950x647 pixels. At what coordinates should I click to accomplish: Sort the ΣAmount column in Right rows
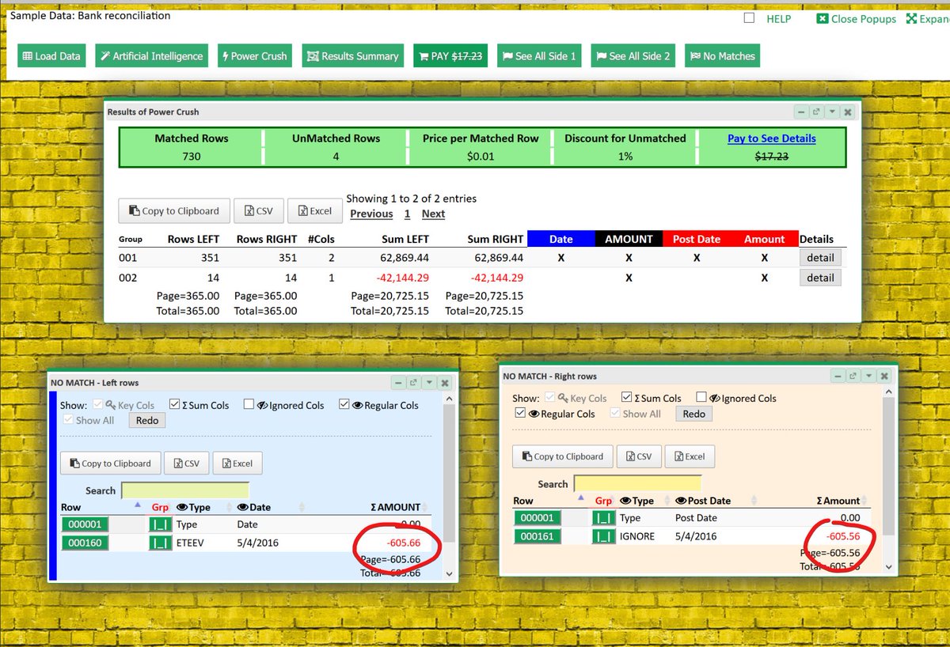pos(864,501)
